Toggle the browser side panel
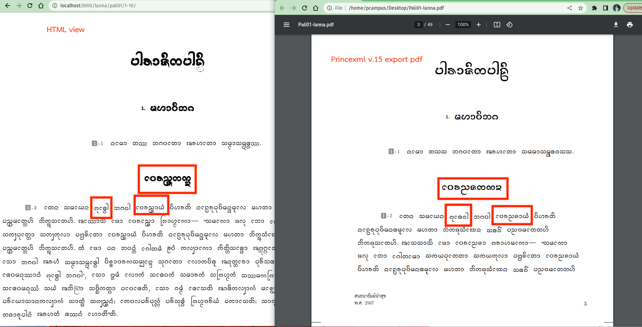Image resolution: width=642 pixels, height=327 pixels. pyautogui.click(x=605, y=8)
